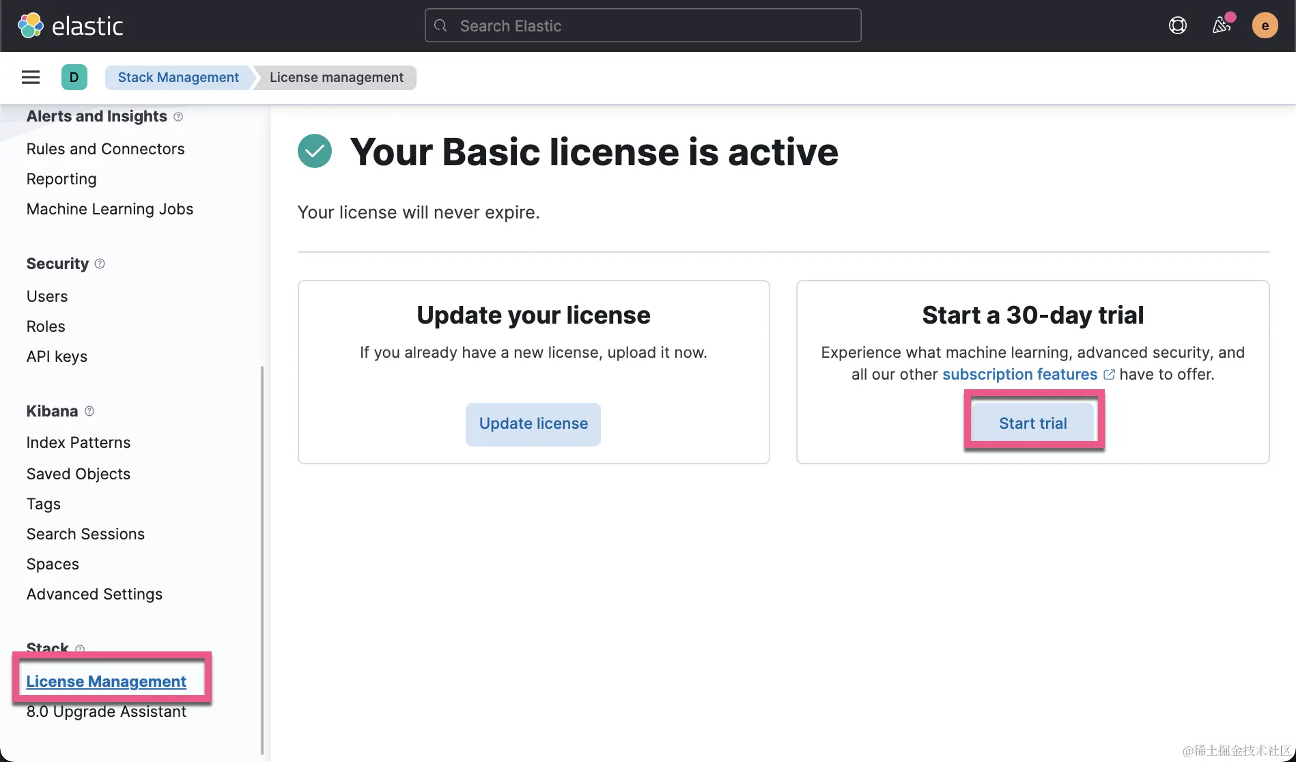Click the License management breadcrumb

point(336,77)
